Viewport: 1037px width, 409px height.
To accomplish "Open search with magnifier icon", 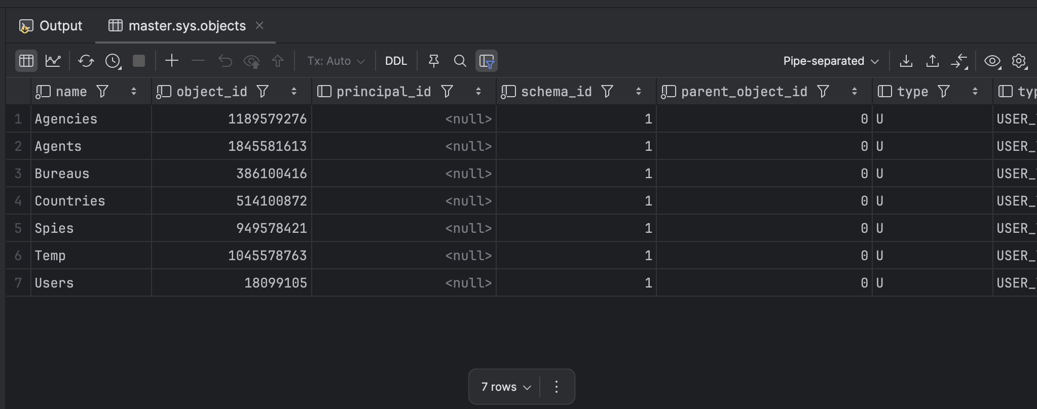I will 460,61.
